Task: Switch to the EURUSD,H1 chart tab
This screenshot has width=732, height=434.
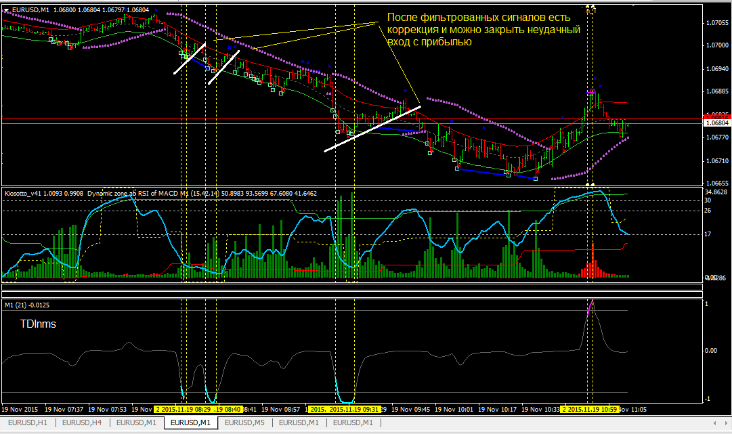Action: coord(28,422)
